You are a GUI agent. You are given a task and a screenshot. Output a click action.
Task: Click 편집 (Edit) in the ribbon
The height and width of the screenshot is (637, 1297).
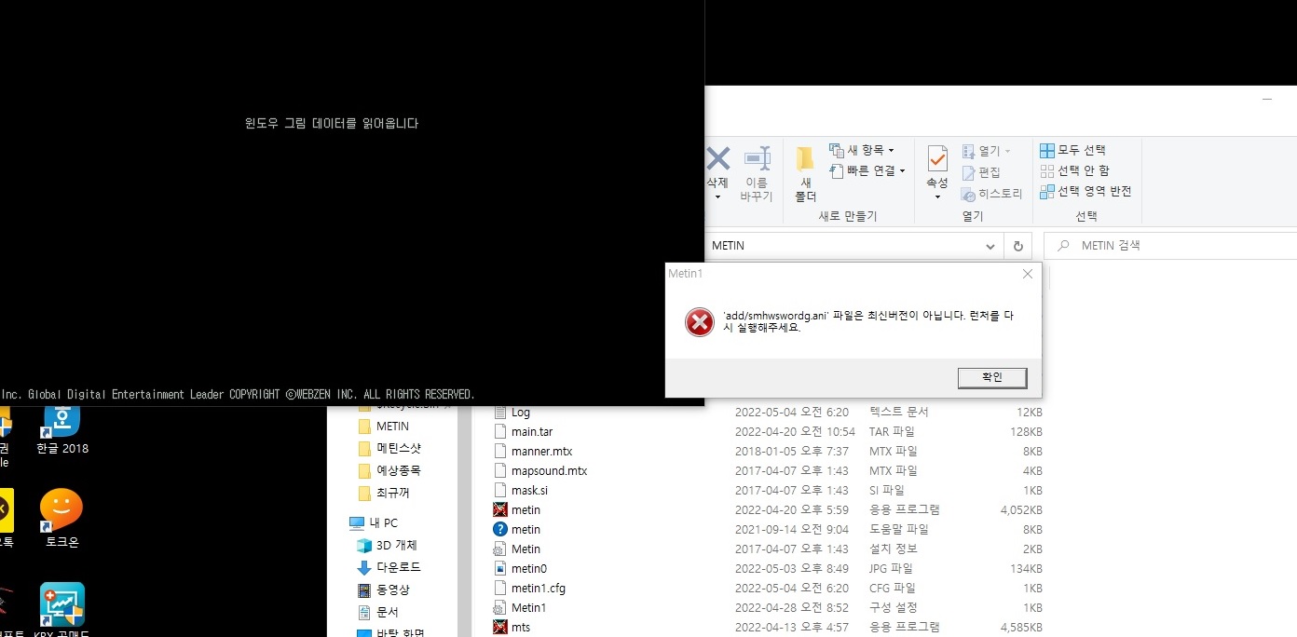[x=981, y=172]
